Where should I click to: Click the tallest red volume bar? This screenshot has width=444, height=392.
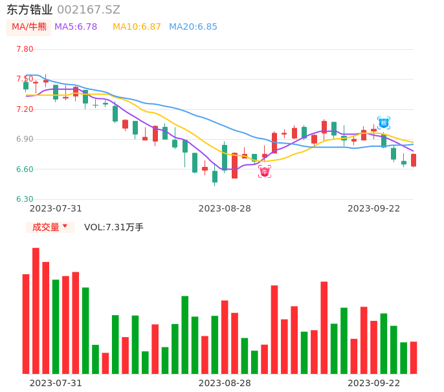coord(36,310)
